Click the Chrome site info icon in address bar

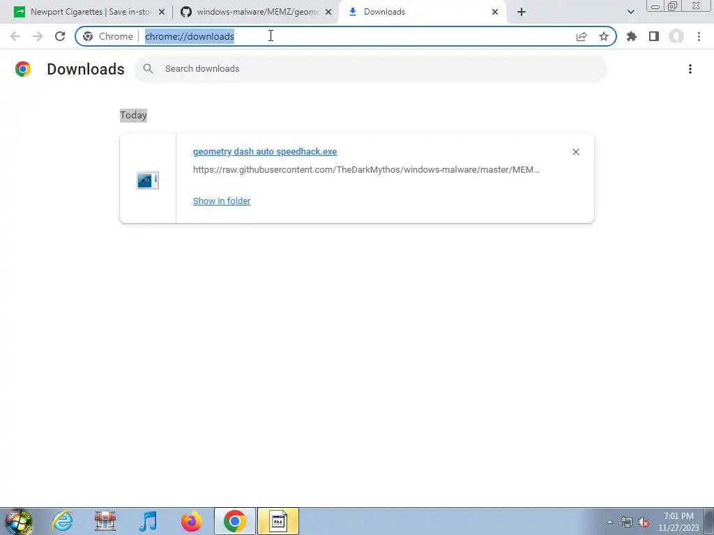pyautogui.click(x=88, y=36)
